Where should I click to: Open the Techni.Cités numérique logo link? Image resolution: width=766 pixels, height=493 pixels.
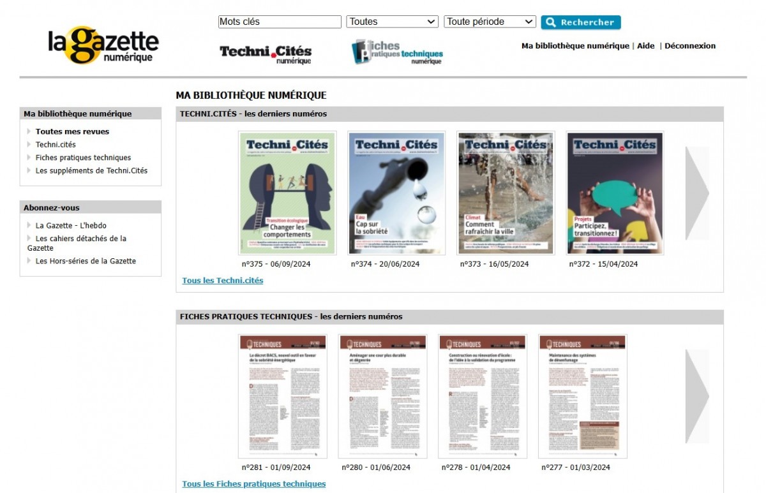pyautogui.click(x=266, y=54)
